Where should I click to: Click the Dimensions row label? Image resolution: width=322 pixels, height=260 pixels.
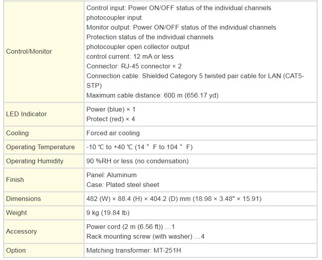[23, 199]
